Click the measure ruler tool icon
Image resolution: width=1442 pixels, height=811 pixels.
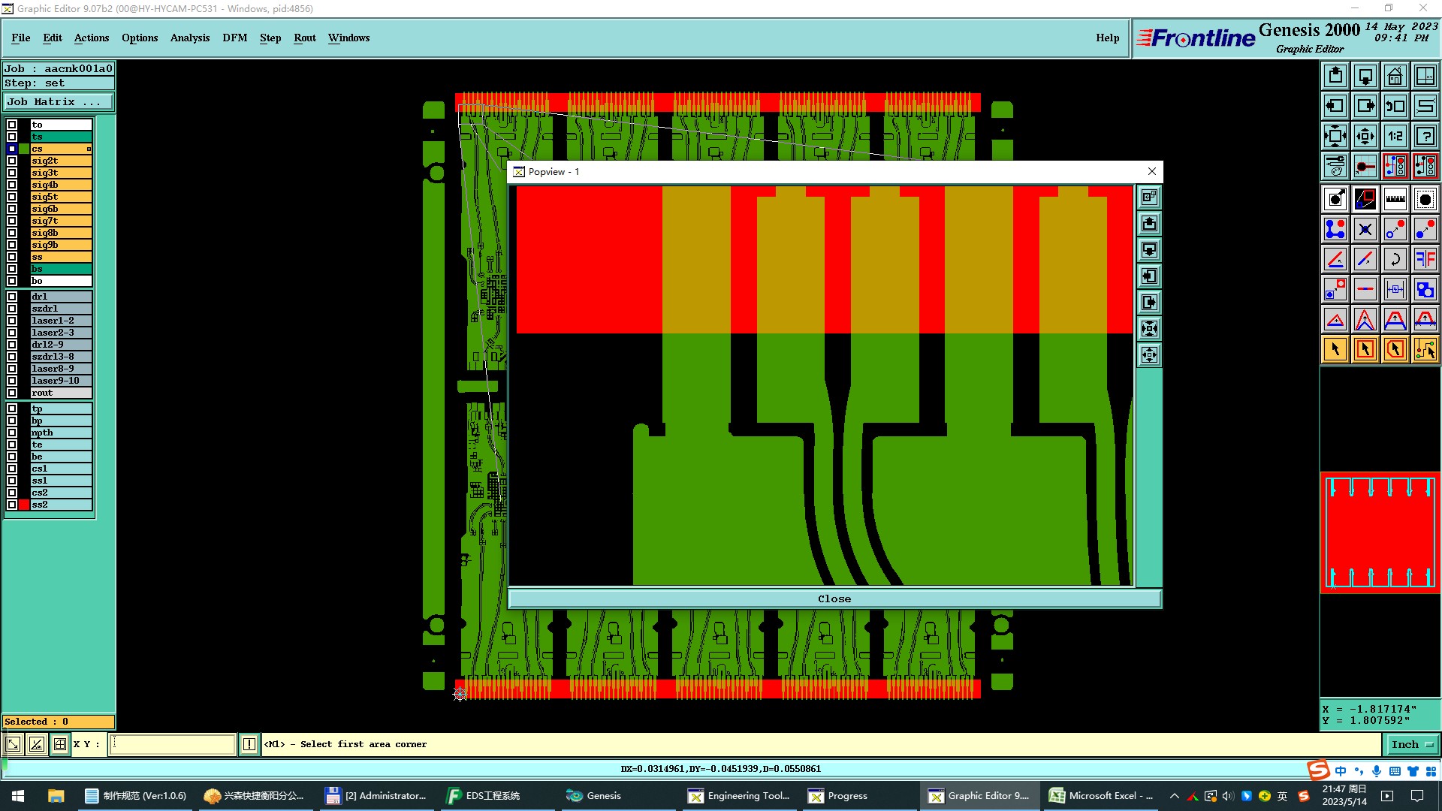1395,199
